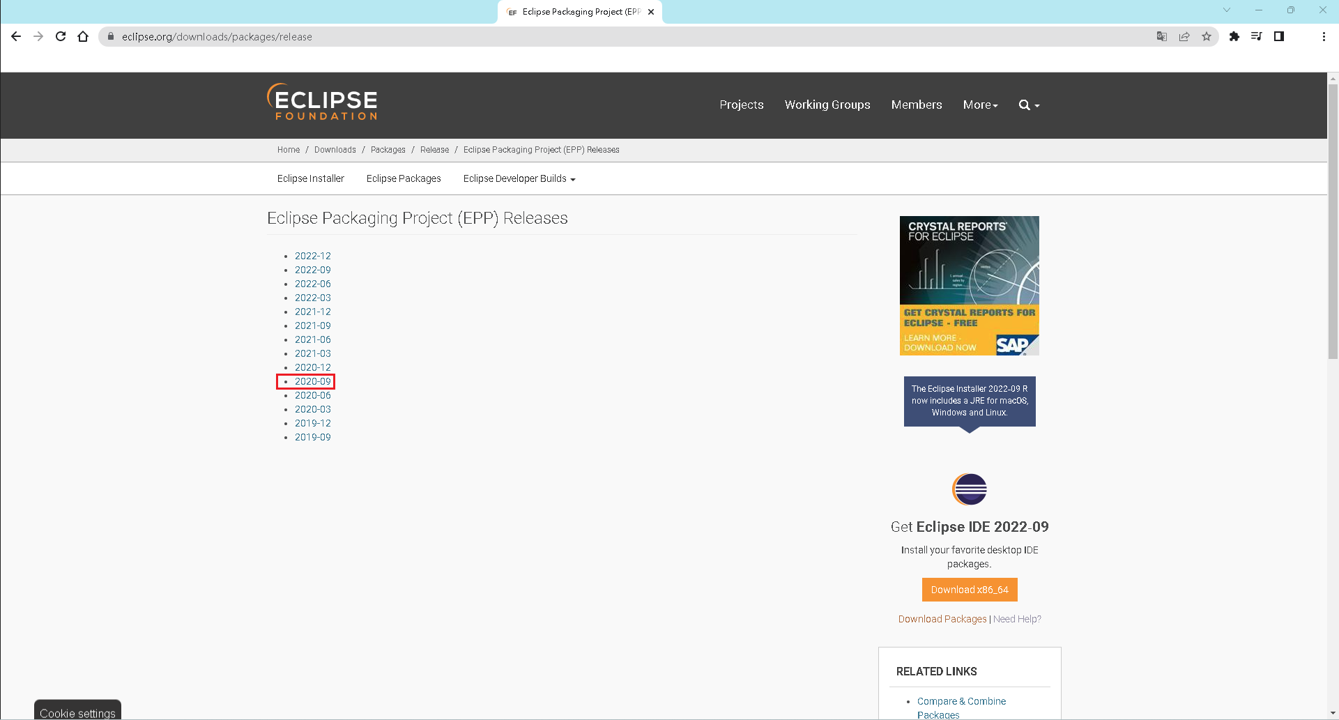Viewport: 1339px width, 720px height.
Task: Open the Eclipse Packages tab
Action: 404,179
